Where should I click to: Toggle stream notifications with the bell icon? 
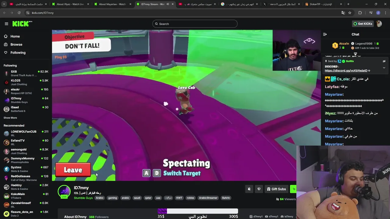pyautogui.click(x=249, y=189)
